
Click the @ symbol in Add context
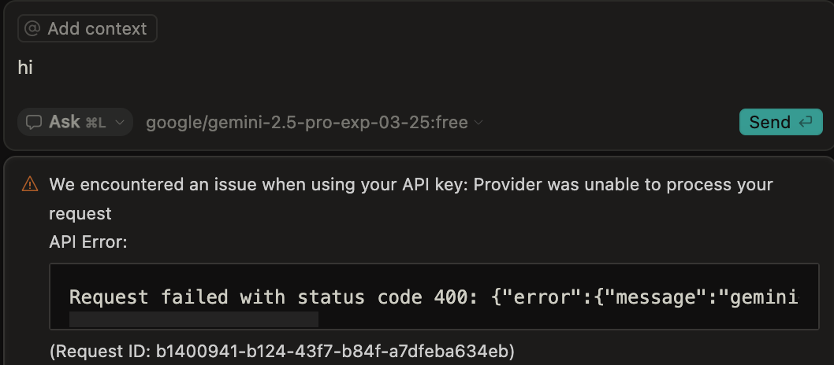32,28
